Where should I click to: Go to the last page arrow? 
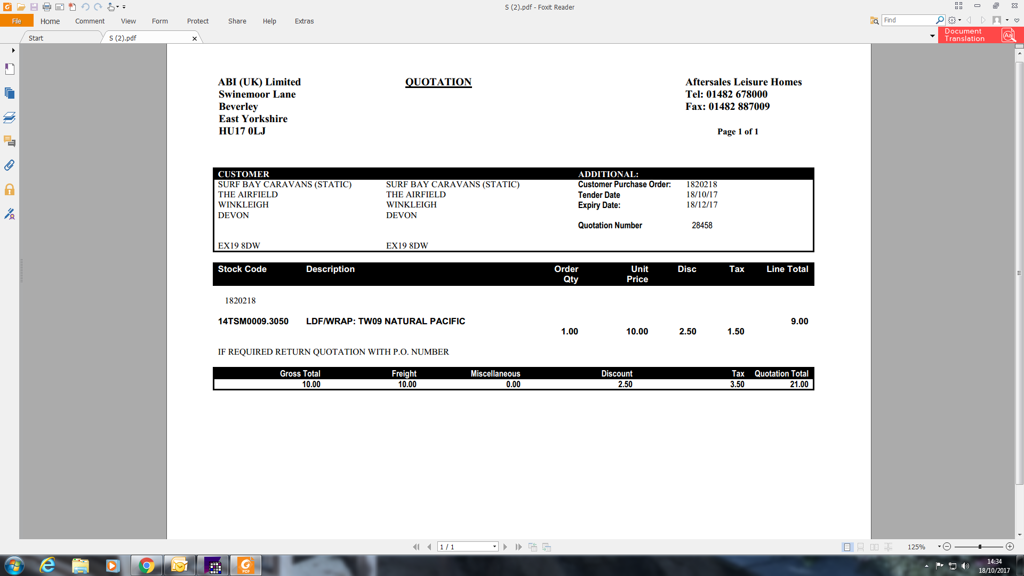518,547
